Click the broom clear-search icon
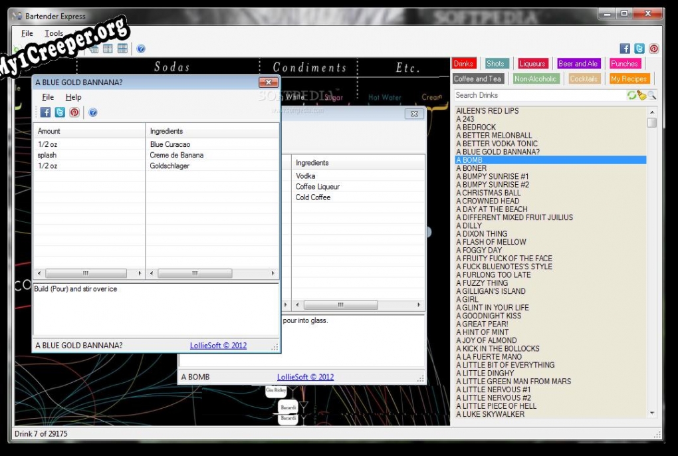The width and height of the screenshot is (678, 456). pos(641,96)
